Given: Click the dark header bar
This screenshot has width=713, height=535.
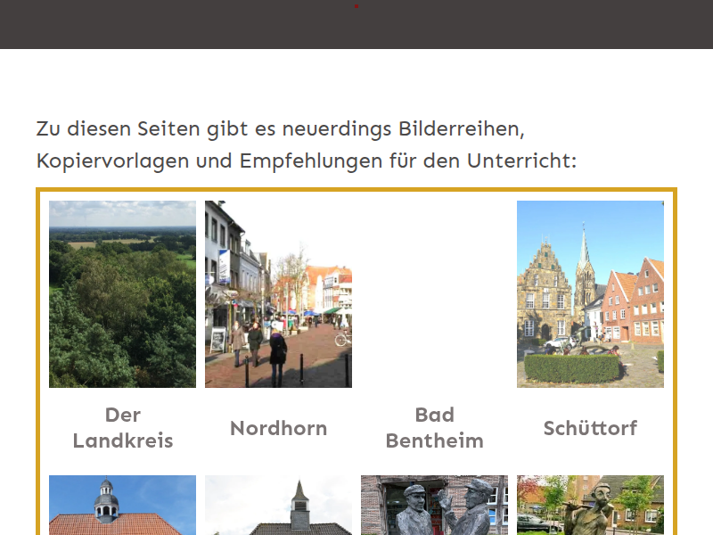Looking at the screenshot, I should (x=178, y=25).
